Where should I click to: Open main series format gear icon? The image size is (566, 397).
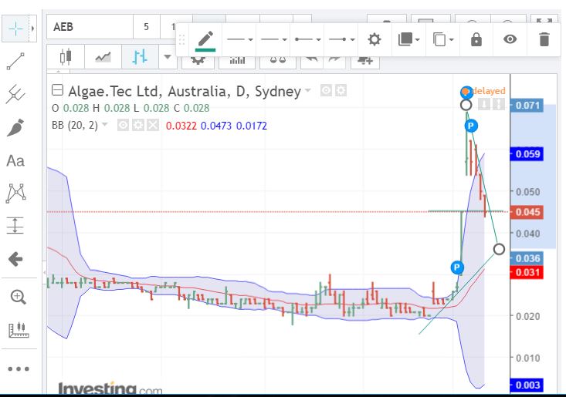(341, 90)
